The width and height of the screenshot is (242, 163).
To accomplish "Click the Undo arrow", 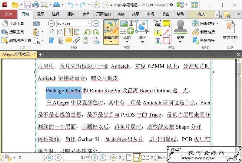I will [x=71, y=5].
